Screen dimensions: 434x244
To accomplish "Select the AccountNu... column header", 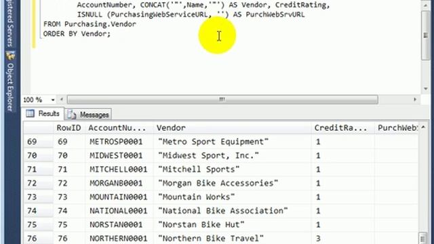I will (119, 128).
